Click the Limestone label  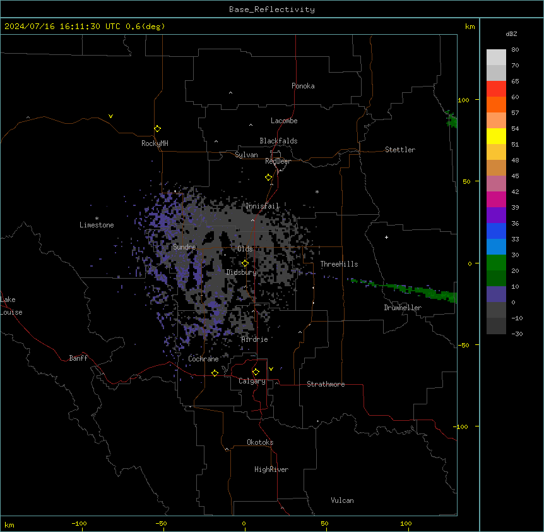point(97,225)
